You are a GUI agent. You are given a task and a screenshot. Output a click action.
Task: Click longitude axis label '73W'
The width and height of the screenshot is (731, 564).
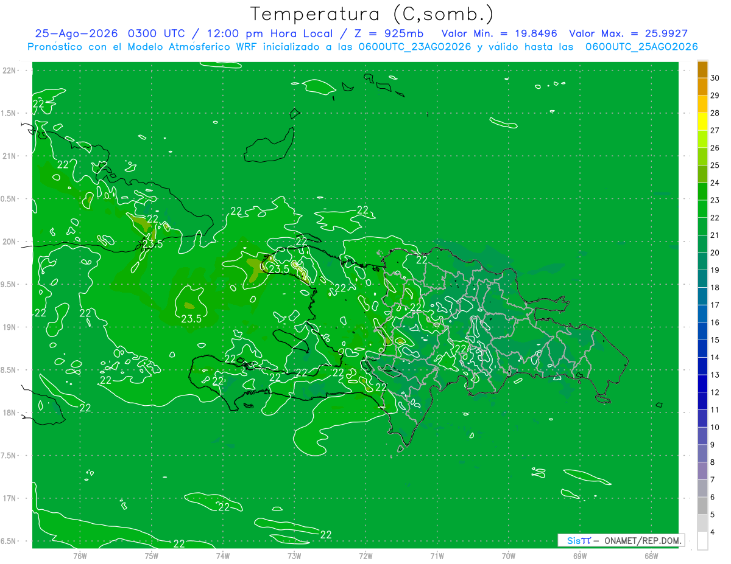pyautogui.click(x=294, y=555)
